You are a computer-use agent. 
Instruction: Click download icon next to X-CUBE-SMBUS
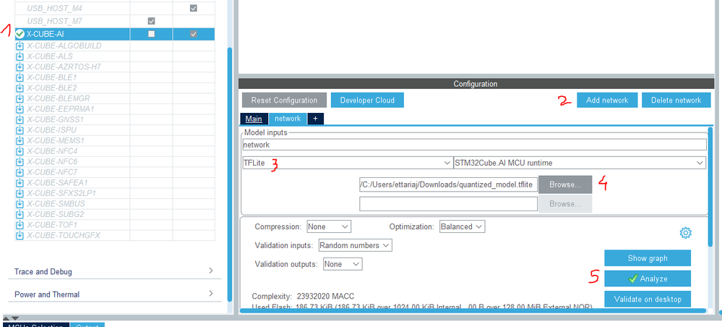coord(20,203)
